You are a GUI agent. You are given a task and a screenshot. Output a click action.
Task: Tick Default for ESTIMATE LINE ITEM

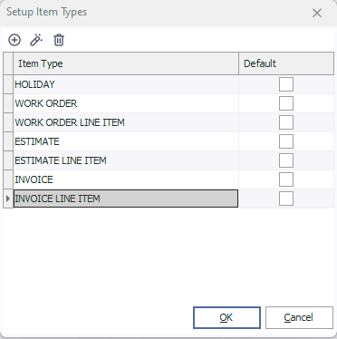tap(286, 160)
